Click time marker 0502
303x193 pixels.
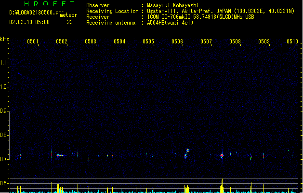pos(62,41)
